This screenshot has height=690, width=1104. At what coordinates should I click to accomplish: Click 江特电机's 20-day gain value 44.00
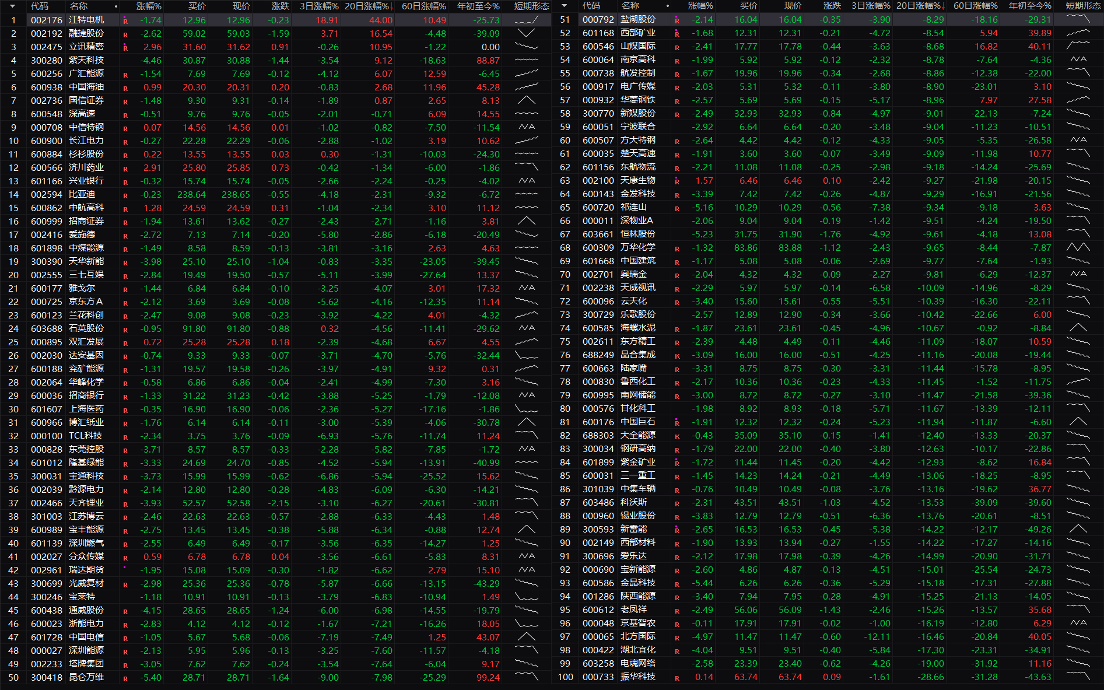pos(381,20)
